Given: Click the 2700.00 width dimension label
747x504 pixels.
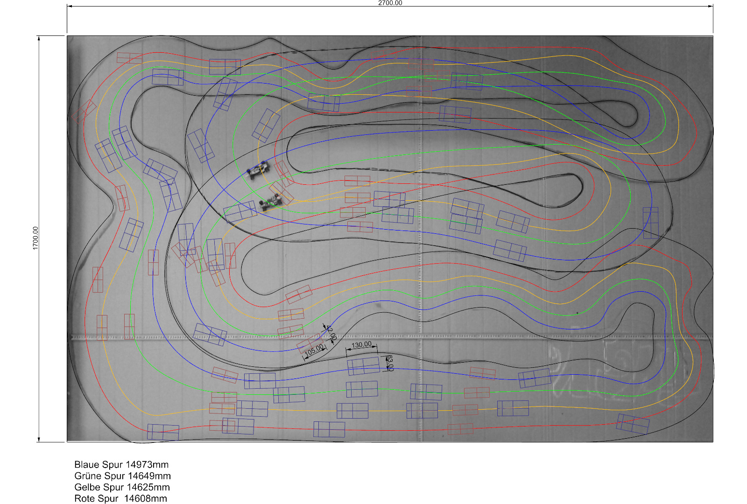Looking at the screenshot, I should coord(390,3).
